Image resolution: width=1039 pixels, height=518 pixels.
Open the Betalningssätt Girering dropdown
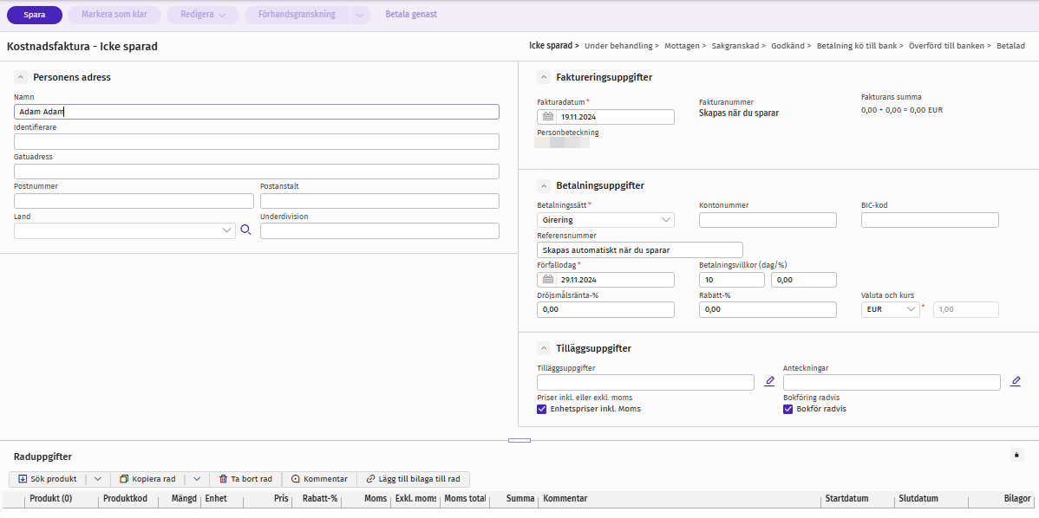pos(605,220)
